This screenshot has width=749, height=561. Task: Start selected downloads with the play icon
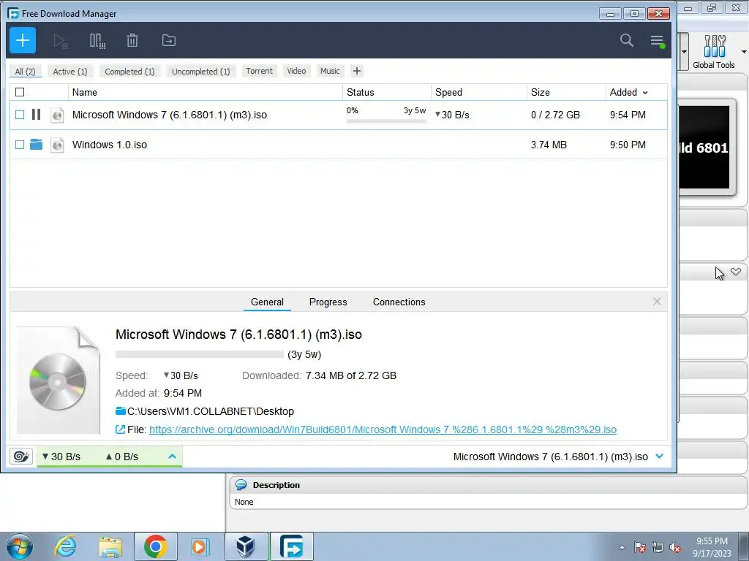click(x=61, y=41)
